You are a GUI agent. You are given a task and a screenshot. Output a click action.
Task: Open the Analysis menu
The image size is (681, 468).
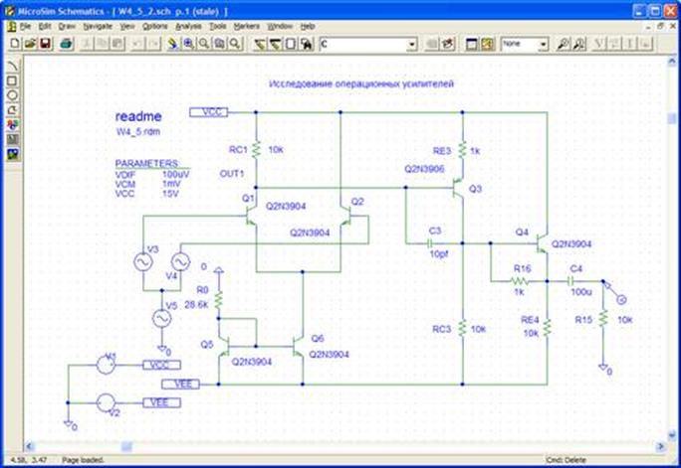[188, 27]
